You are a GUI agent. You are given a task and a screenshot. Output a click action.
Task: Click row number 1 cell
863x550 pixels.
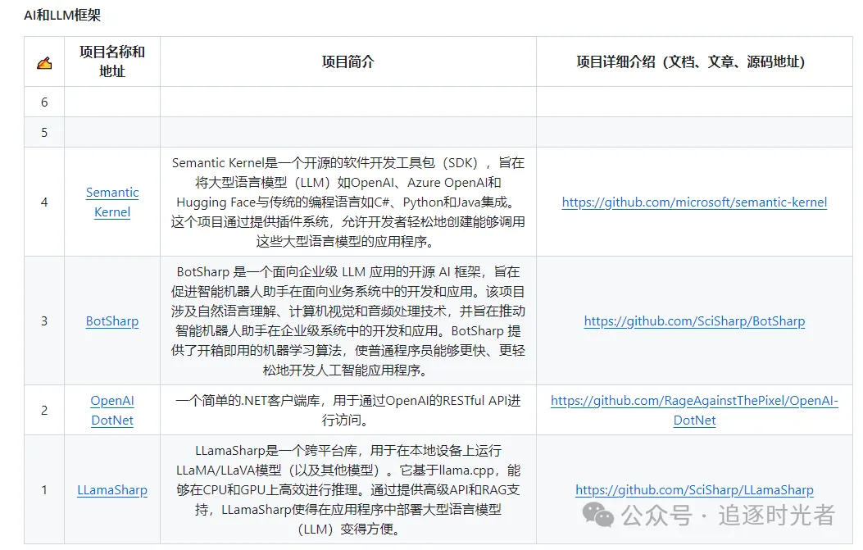(43, 489)
